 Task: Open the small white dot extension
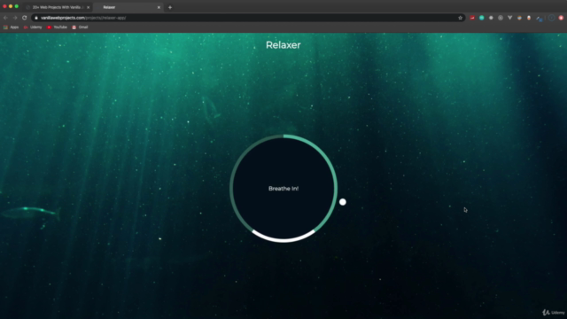coord(491,18)
